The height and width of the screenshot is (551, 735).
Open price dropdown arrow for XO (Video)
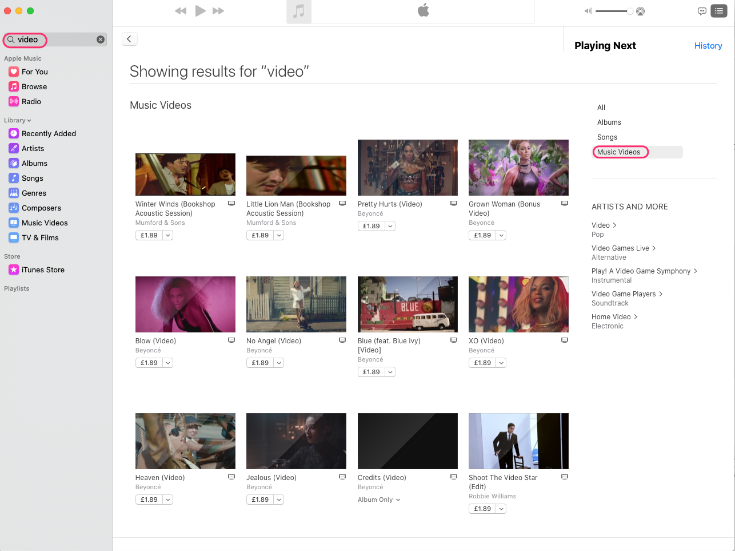(x=501, y=363)
